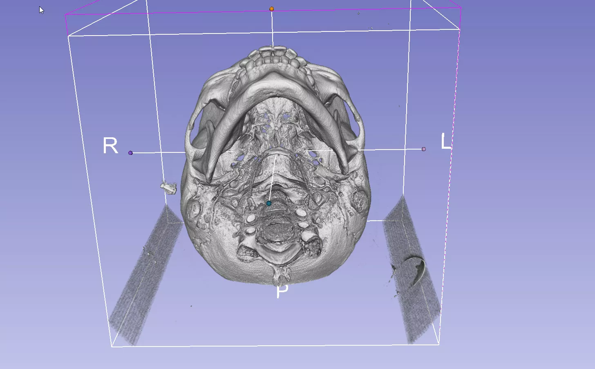The height and width of the screenshot is (369, 595).
Task: Click the L orientation label
Action: click(445, 142)
